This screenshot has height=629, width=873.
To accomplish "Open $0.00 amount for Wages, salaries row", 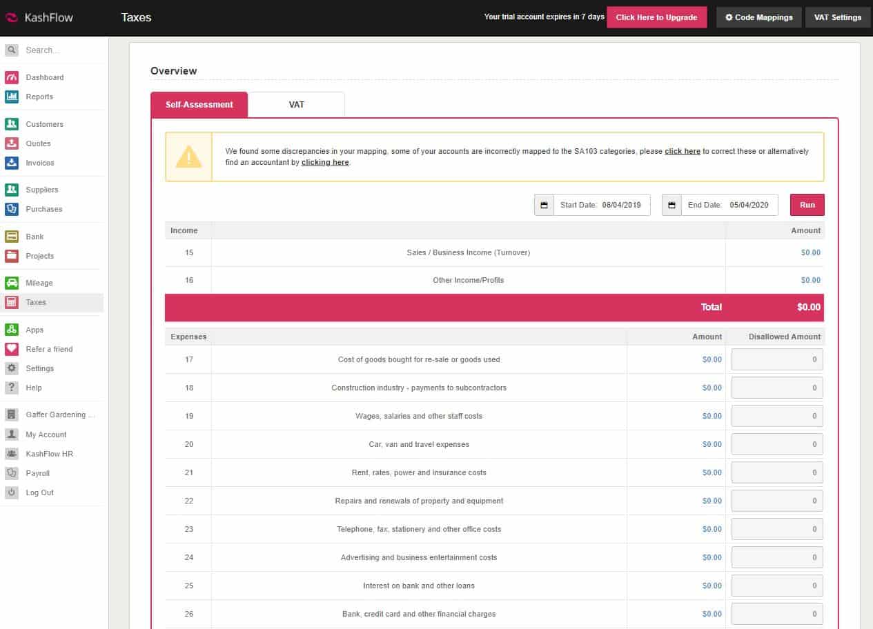I will (712, 416).
